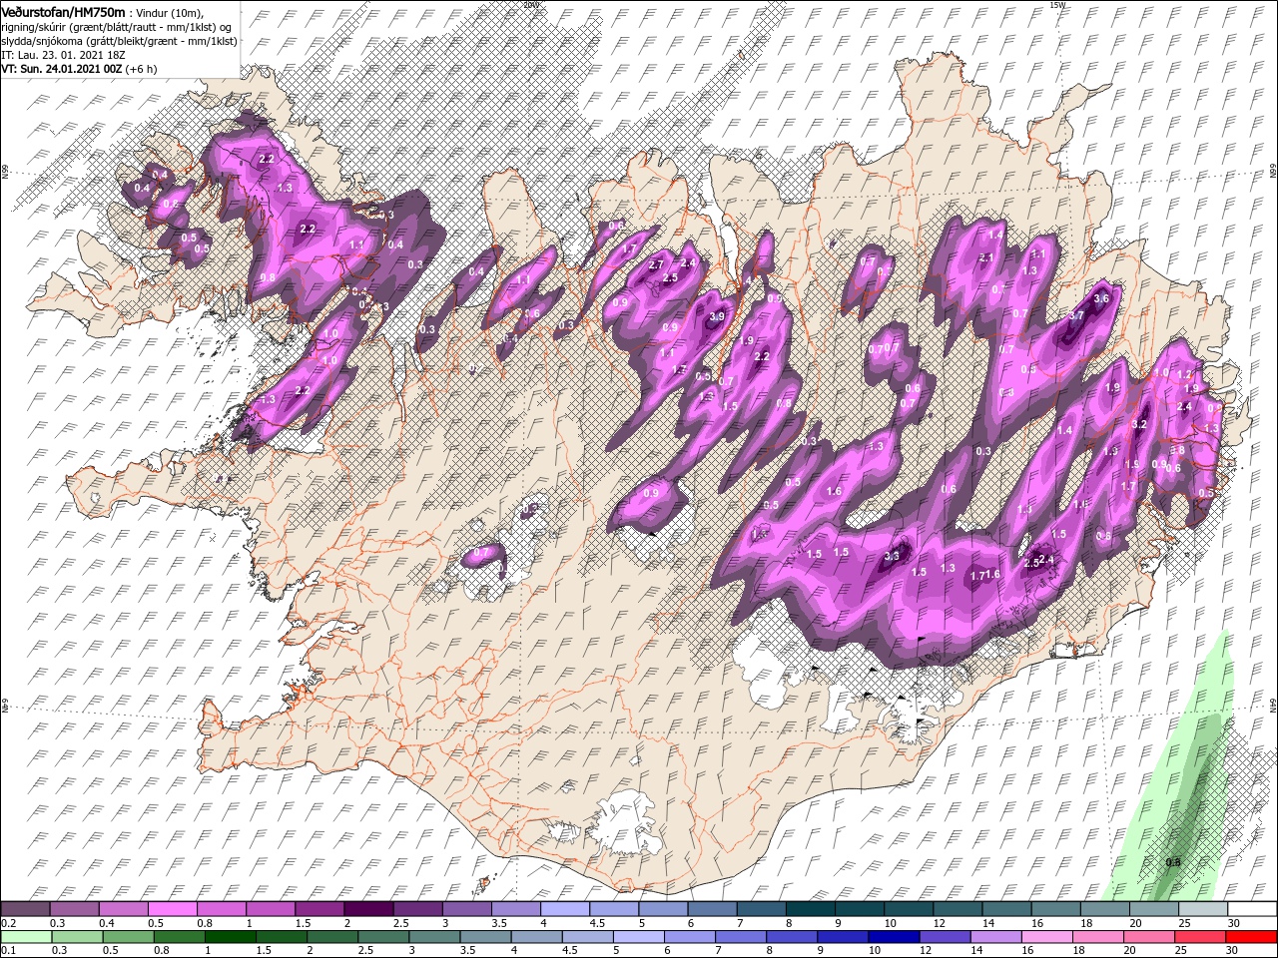The image size is (1278, 958).
Task: Click the upper legend label 30
Action: [1235, 923]
